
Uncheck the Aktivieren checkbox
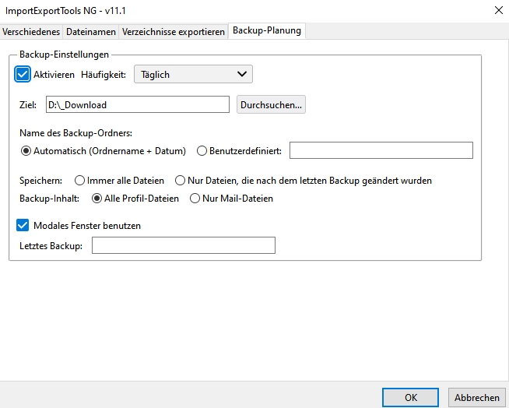[x=23, y=75]
